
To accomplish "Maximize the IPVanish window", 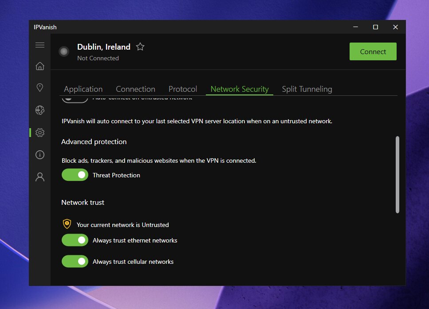I will 375,27.
